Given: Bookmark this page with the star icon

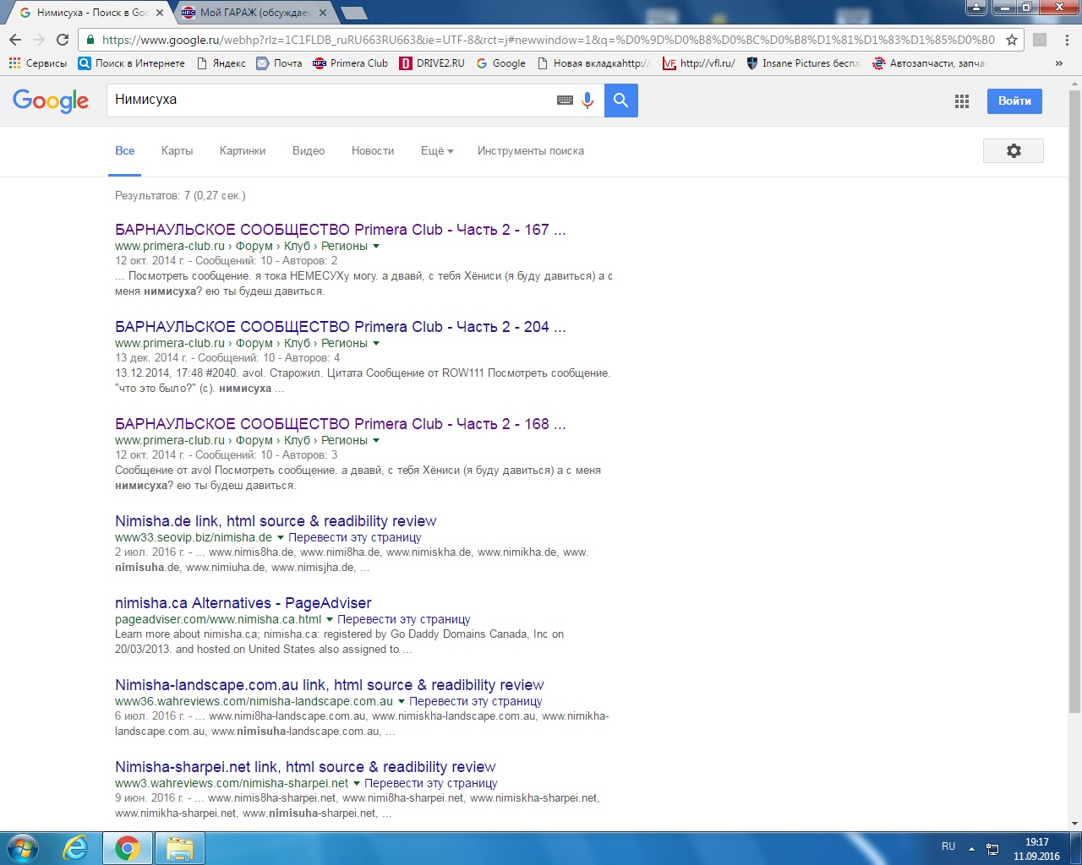Looking at the screenshot, I should click(1011, 40).
